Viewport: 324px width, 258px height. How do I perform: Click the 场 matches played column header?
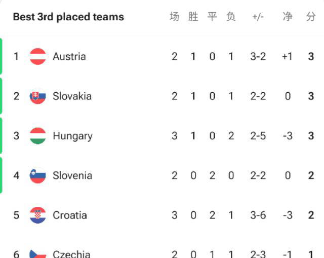tap(174, 17)
